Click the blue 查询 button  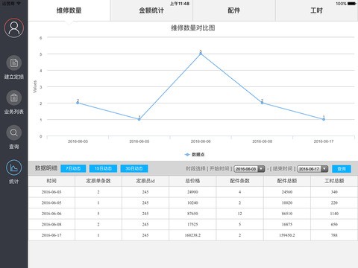342,169
